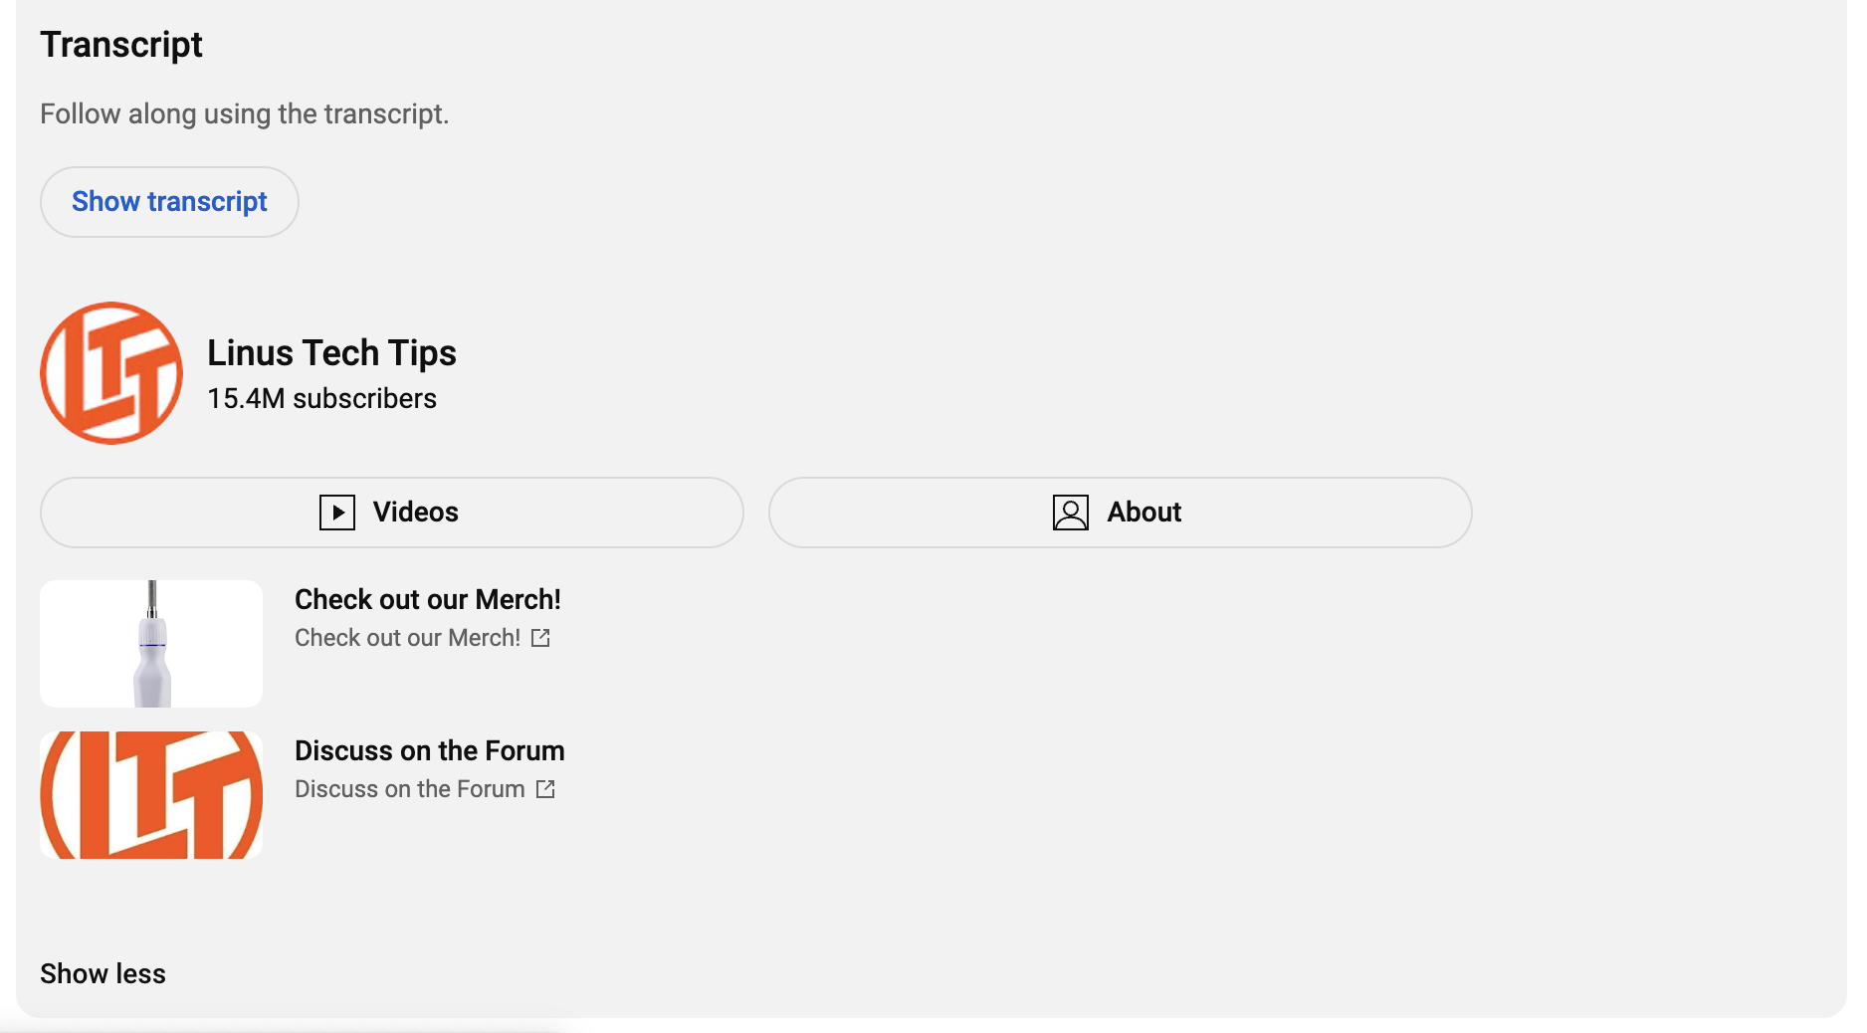Screen dimensions: 1867x1033
Task: Click the Linus Tech Tips channel name
Action: (331, 352)
